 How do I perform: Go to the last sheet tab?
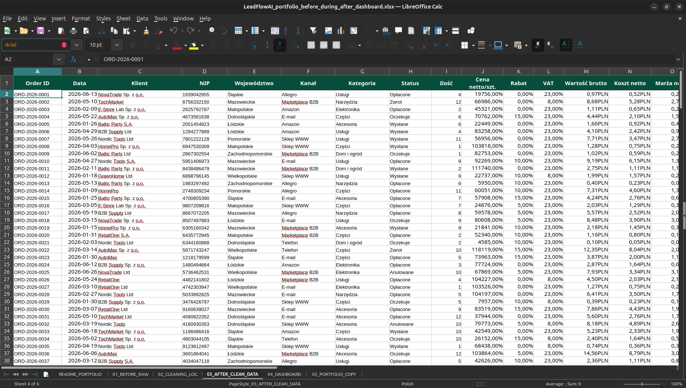click(34, 374)
